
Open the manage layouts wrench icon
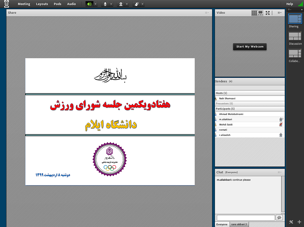(291, 222)
